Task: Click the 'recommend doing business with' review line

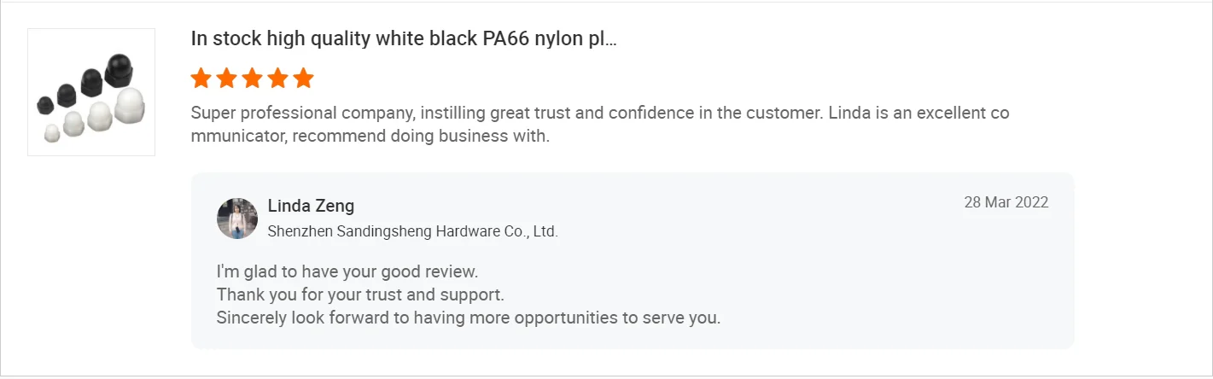Action: pos(370,136)
